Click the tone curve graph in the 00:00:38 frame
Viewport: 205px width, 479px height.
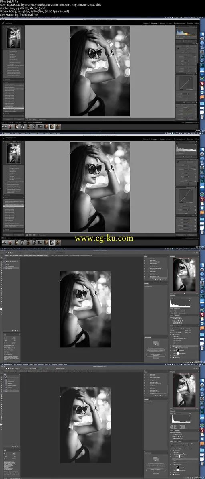tap(187, 82)
